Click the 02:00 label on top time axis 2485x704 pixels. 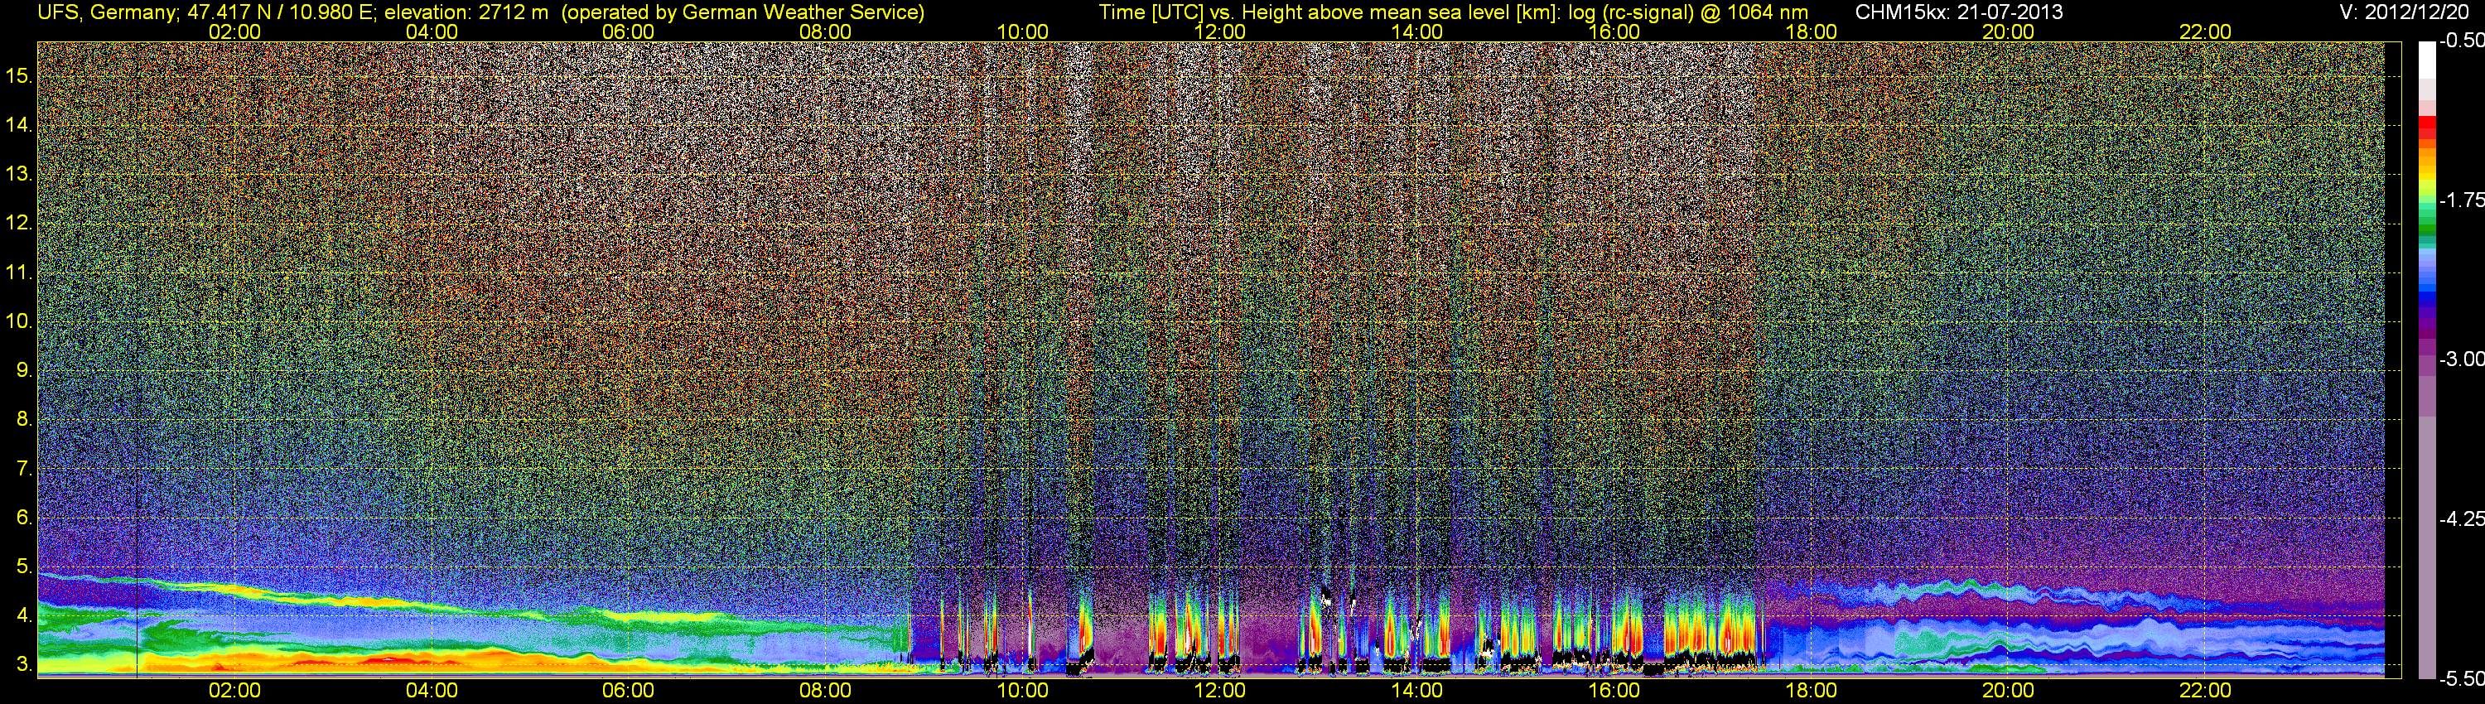(x=234, y=31)
